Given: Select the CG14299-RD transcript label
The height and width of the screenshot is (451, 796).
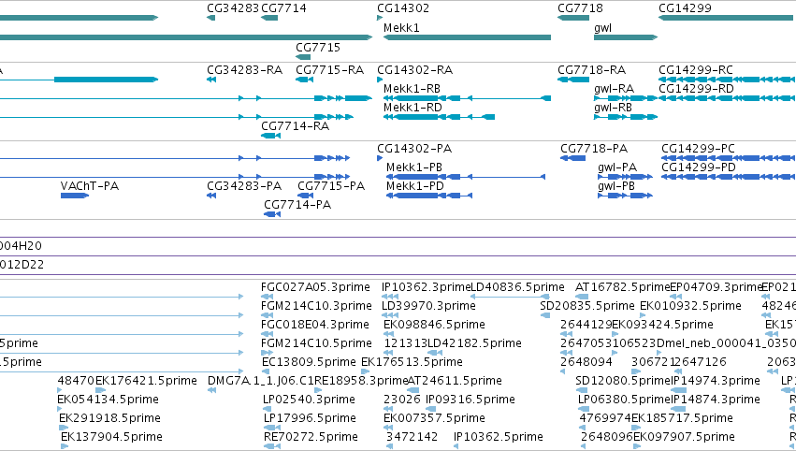Looking at the screenshot, I should pyautogui.click(x=696, y=89).
